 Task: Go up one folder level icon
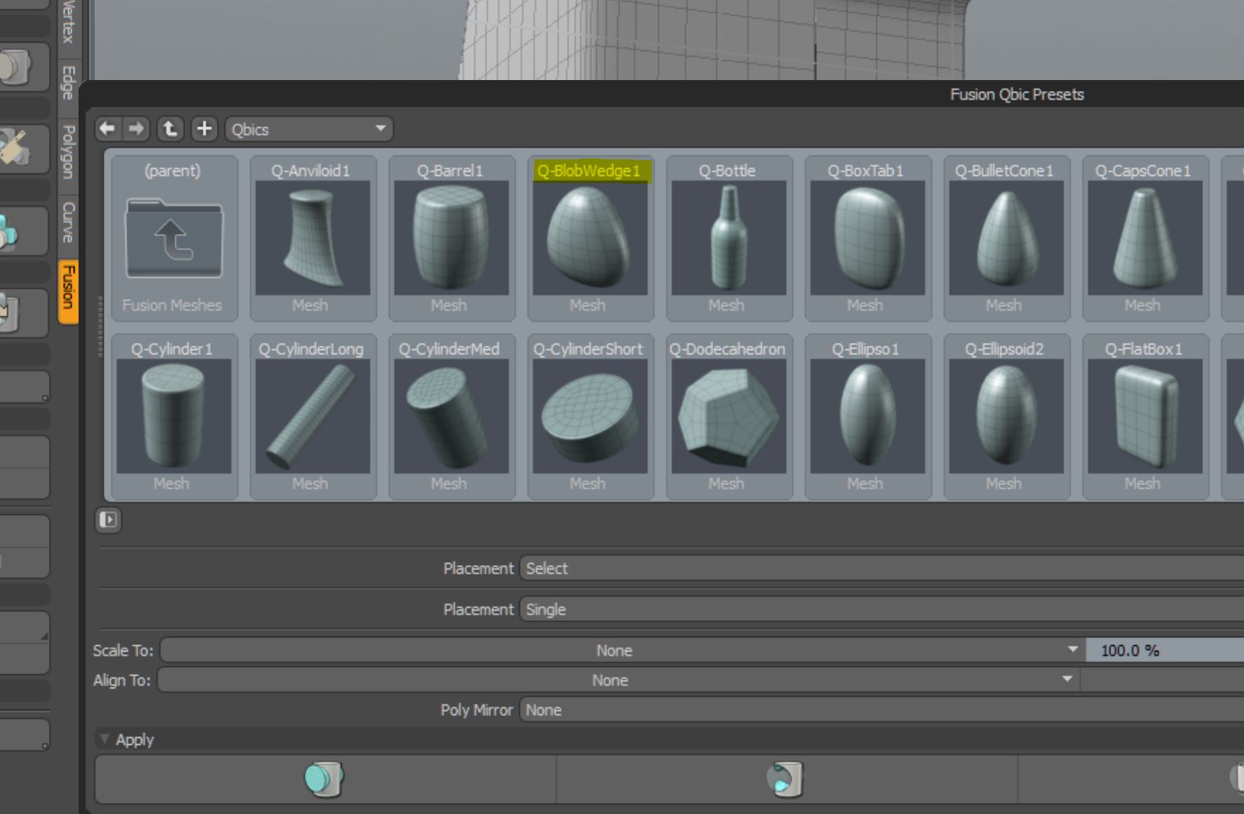pyautogui.click(x=170, y=129)
